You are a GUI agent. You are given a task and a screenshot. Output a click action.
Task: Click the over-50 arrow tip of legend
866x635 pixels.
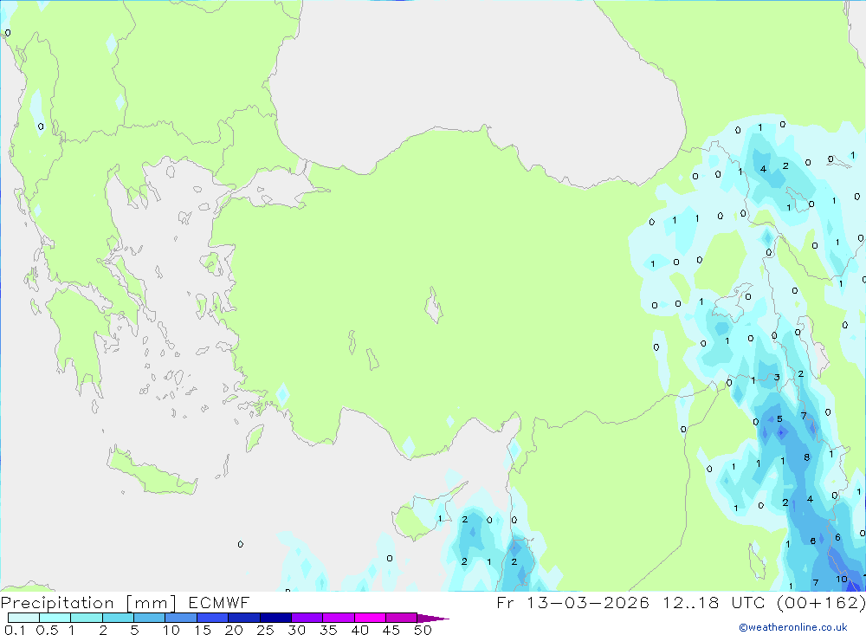click(x=433, y=618)
